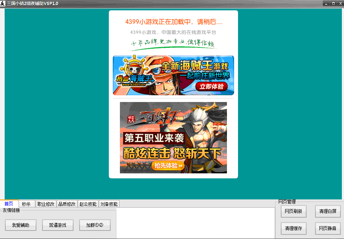Image resolution: width=344 pixels, height=239 pixels.
Task: Click the app icon in title bar
Action: [x=2, y=4]
